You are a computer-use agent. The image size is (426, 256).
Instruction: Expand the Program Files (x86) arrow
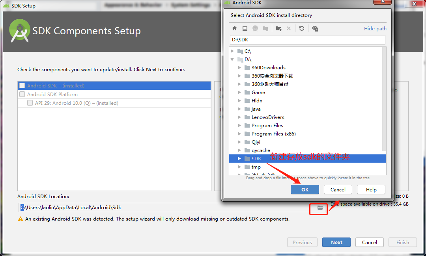click(x=239, y=134)
